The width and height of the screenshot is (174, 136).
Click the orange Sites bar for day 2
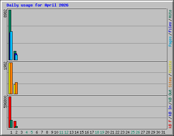coord(16,88)
